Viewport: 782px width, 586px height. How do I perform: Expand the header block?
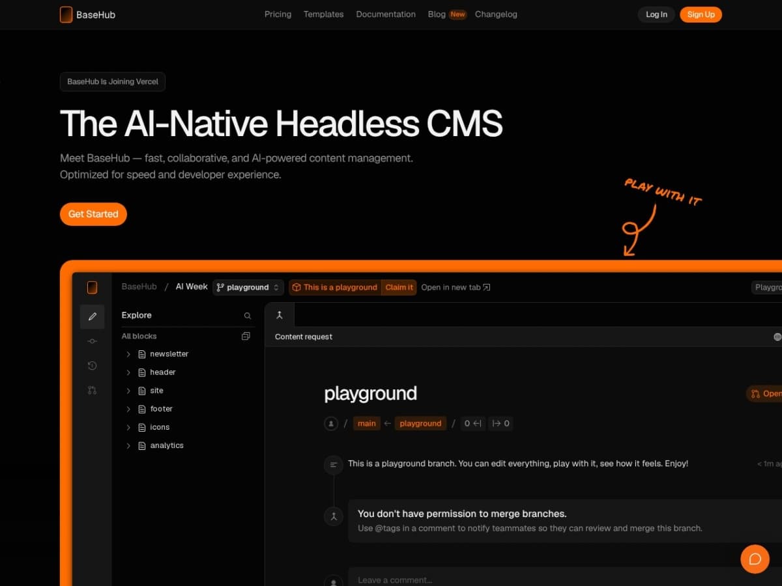(128, 372)
